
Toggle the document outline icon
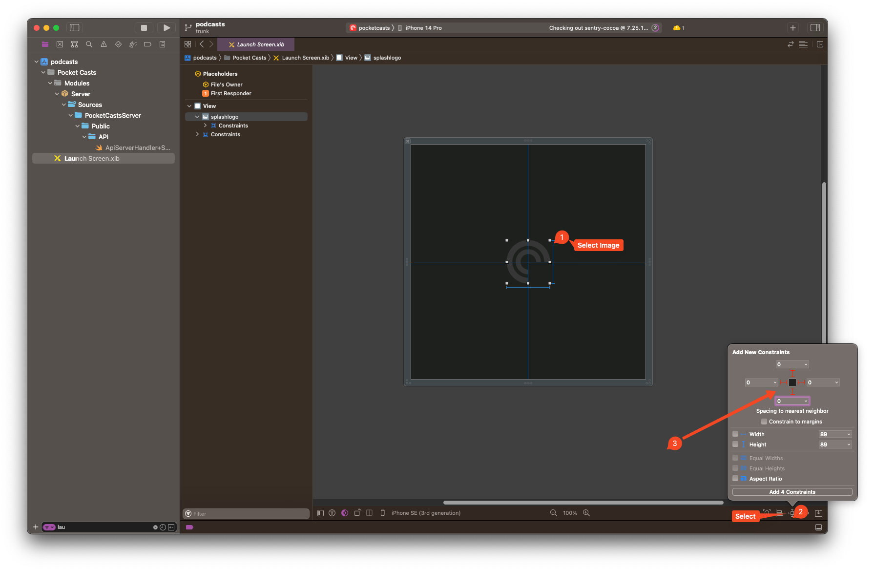(x=320, y=513)
